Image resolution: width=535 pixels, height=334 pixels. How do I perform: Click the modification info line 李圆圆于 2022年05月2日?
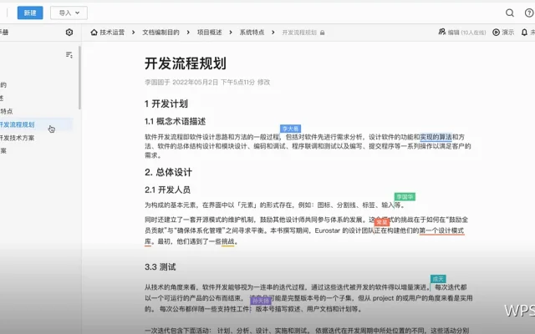pos(207,82)
